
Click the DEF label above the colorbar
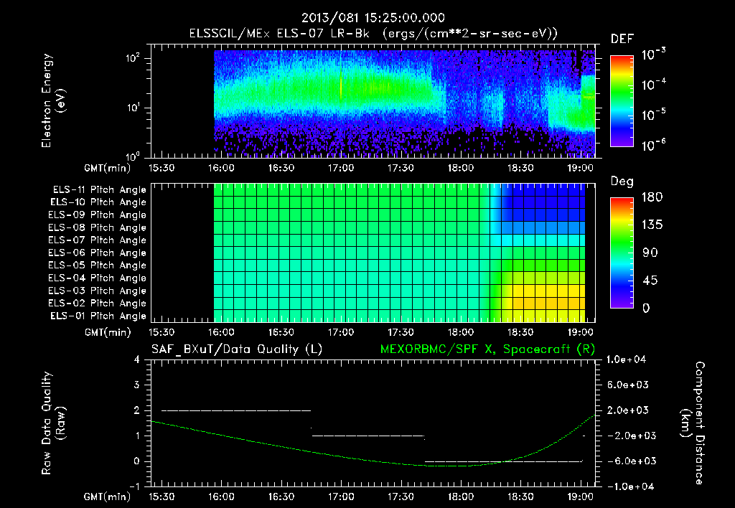(622, 39)
